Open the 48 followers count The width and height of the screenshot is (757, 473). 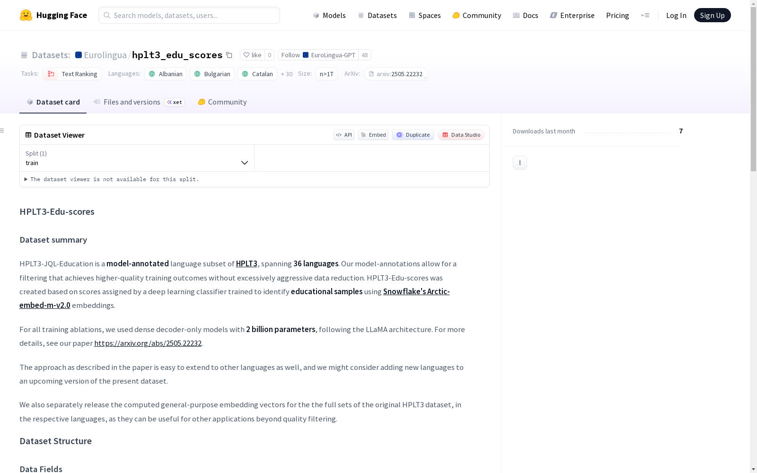365,55
